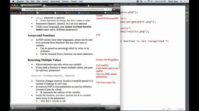Viewport: 199px width, 111px height.
Task: Open the History menu
Action: tap(45, 1)
